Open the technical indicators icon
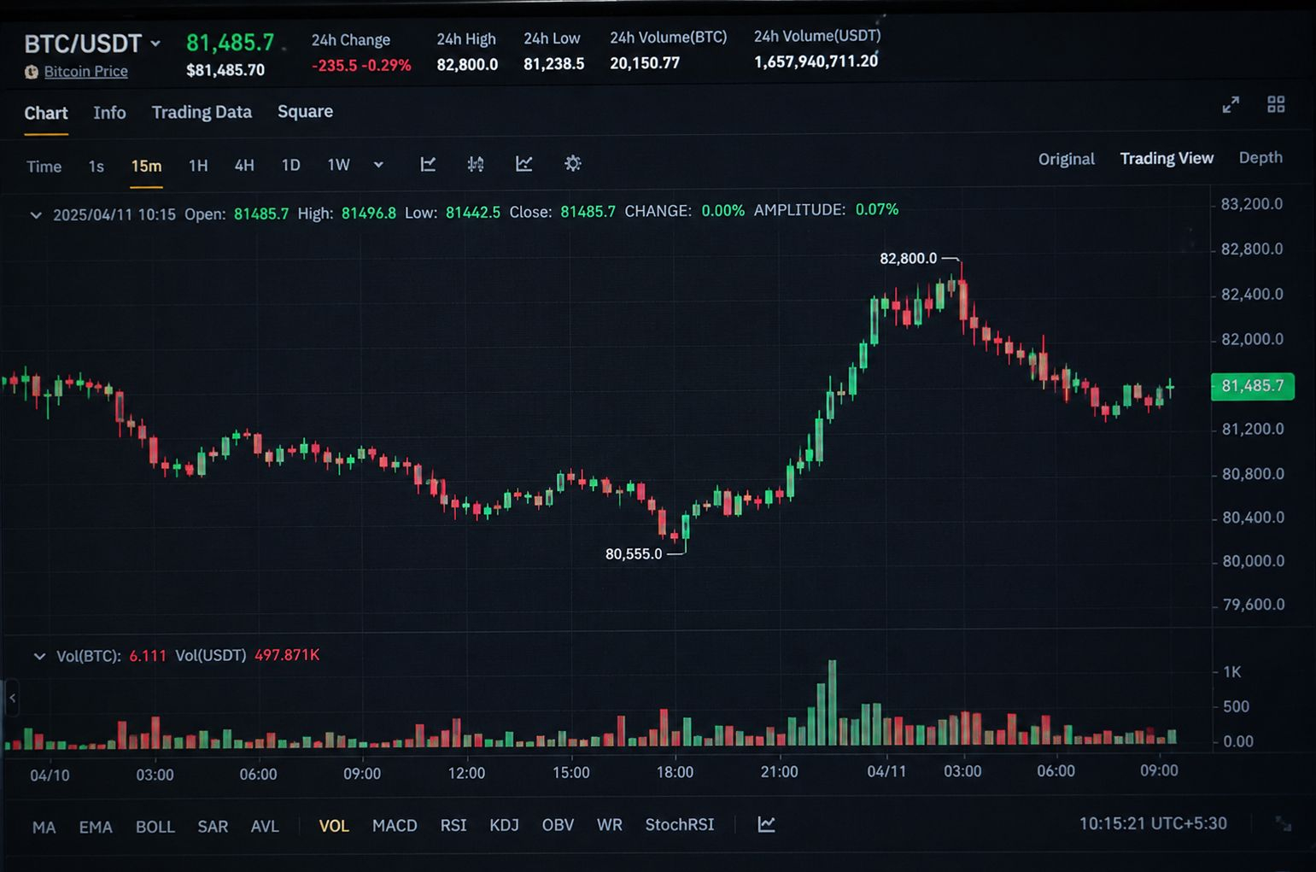 click(x=524, y=164)
